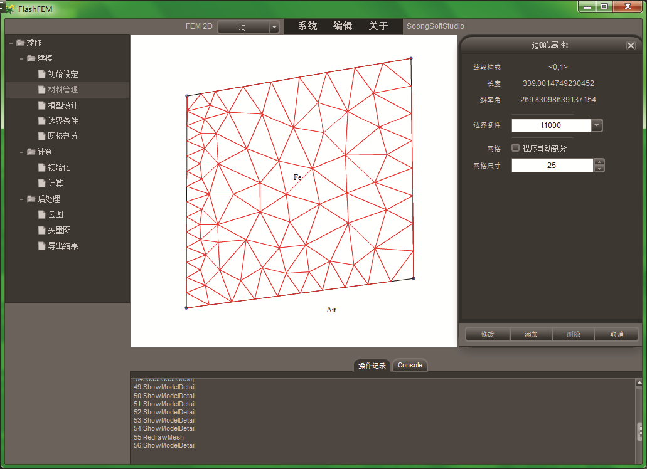Enable the 程序自动剖分 checkbox
This screenshot has width=647, height=469.
515,147
